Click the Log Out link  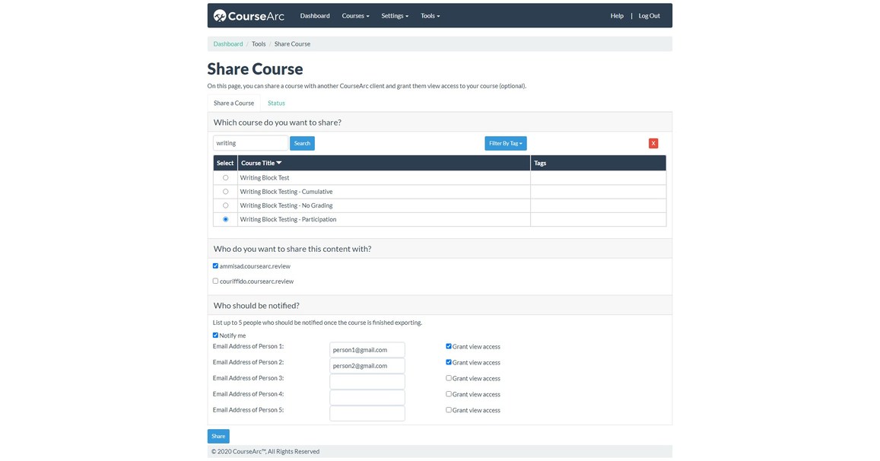coord(648,14)
